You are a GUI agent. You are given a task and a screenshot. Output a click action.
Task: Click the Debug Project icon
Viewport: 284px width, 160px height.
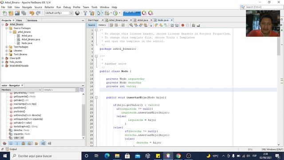pos(107,13)
